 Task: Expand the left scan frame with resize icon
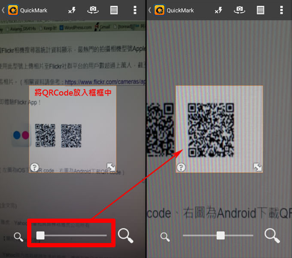coord(110,167)
